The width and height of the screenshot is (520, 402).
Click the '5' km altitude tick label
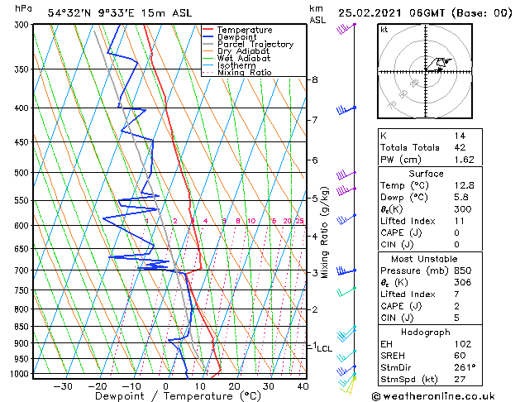(x=315, y=199)
